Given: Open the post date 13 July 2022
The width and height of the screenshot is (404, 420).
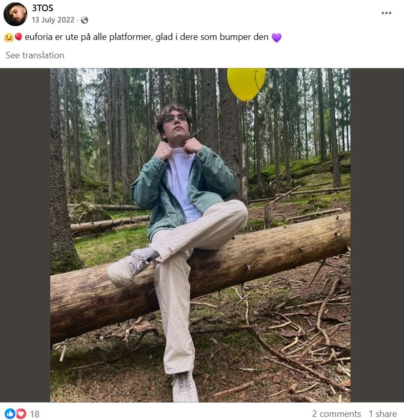Looking at the screenshot, I should coord(54,20).
